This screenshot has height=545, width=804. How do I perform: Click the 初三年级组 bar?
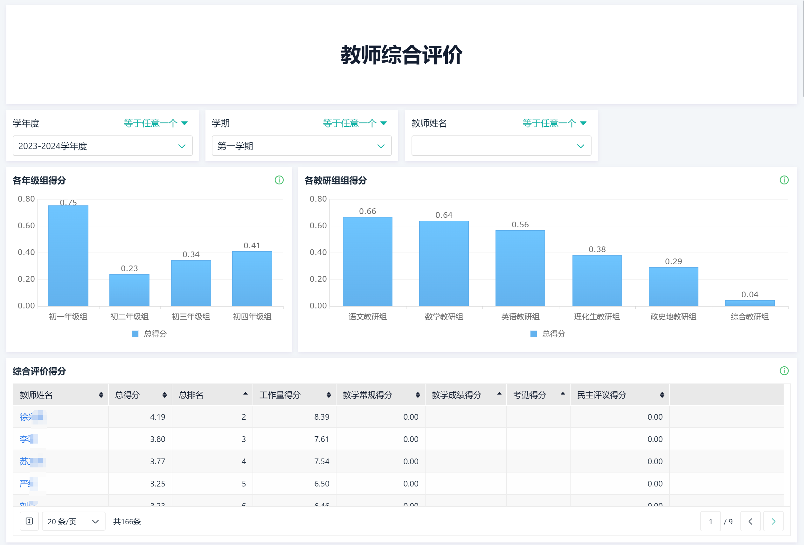[191, 283]
